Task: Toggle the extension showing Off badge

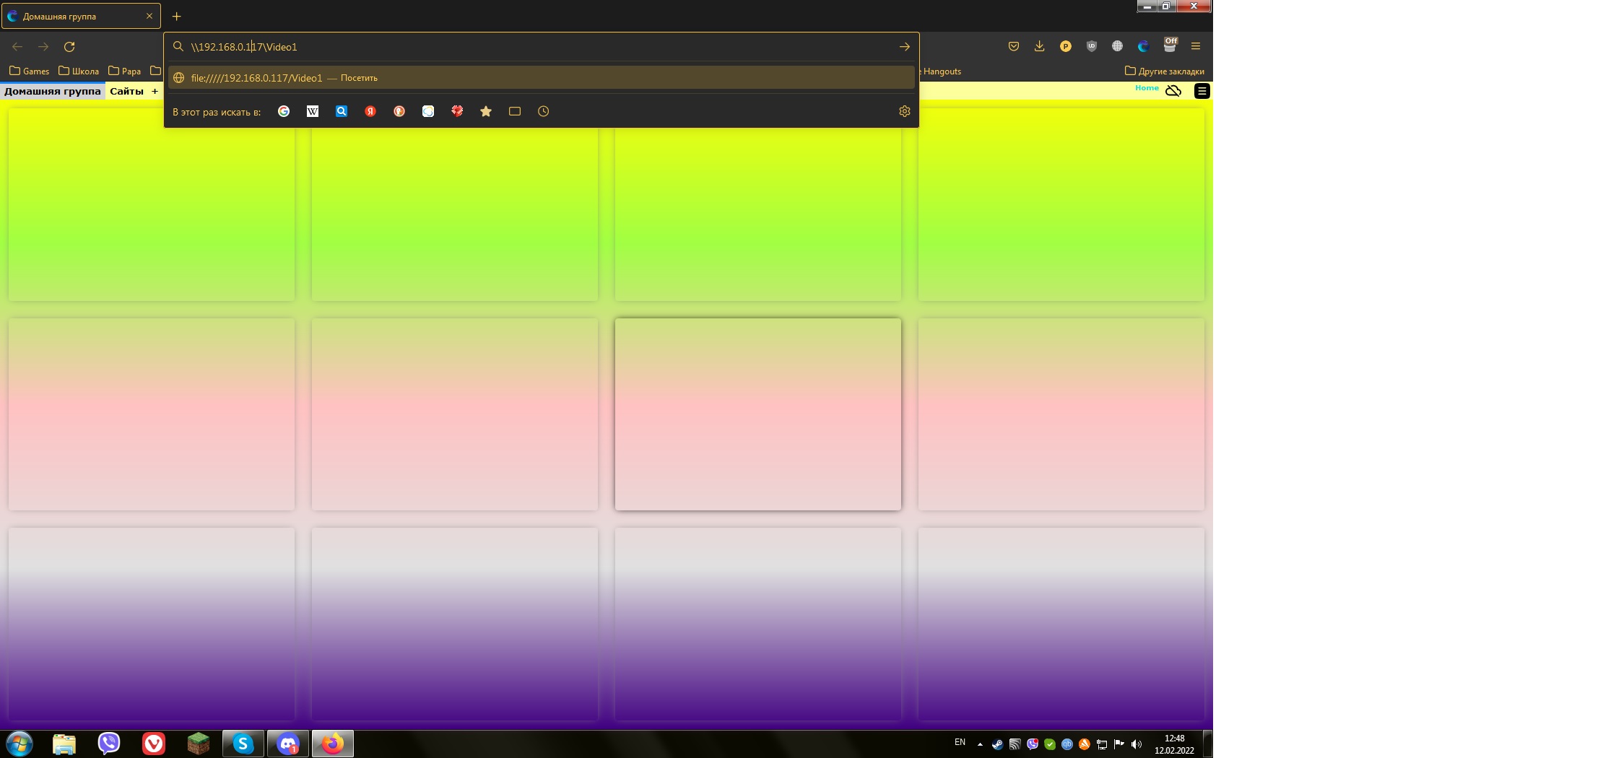Action: click(1170, 45)
